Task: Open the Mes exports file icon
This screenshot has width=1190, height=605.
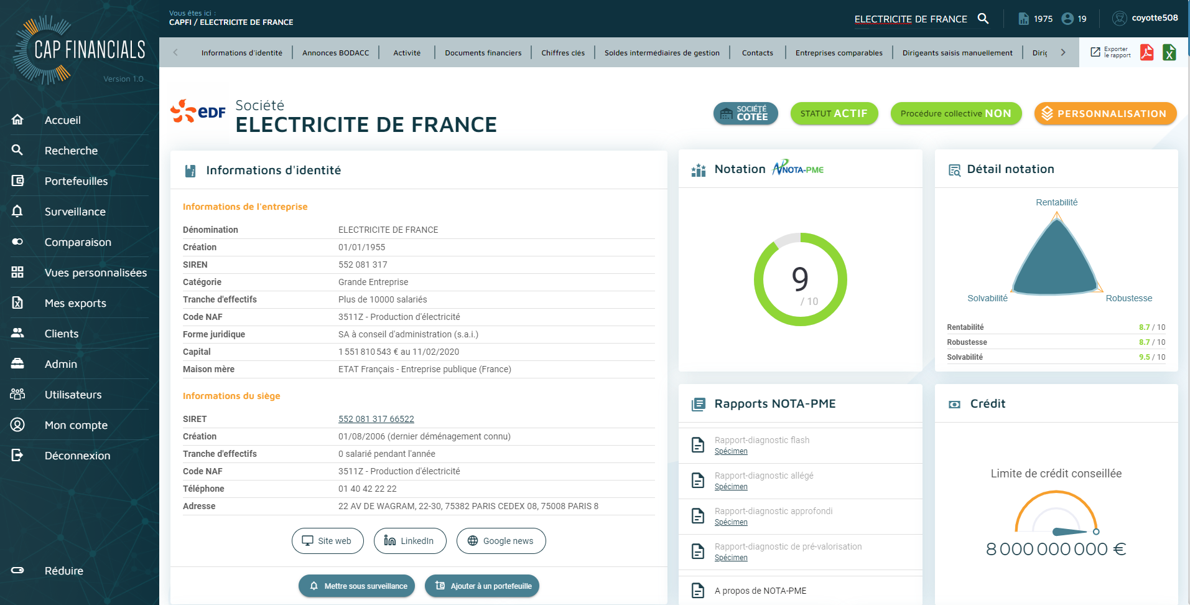Action: [x=17, y=302]
